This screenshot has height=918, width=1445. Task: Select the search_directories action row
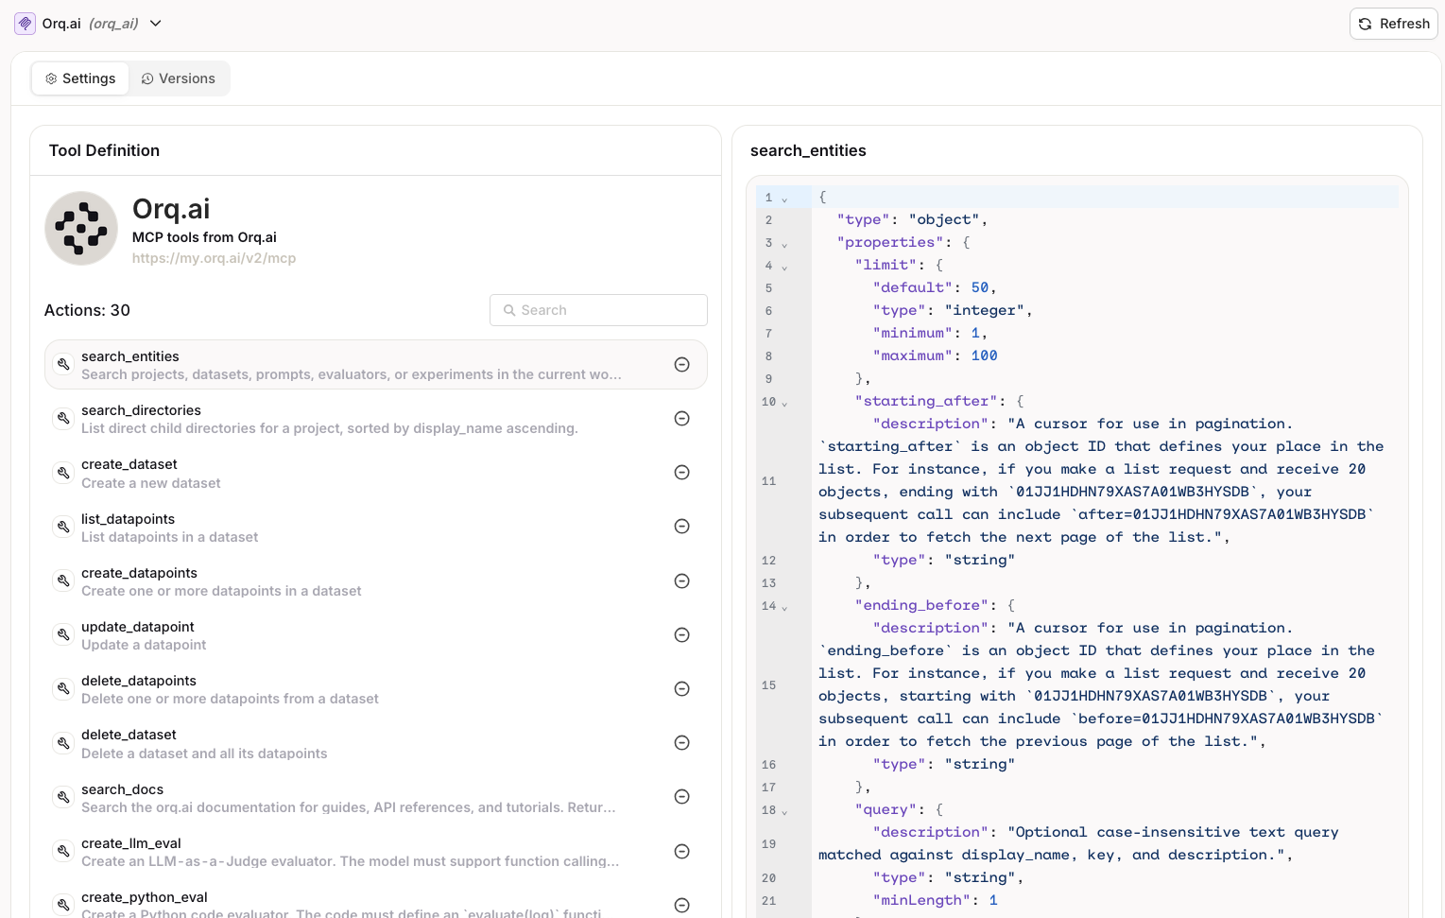point(376,419)
